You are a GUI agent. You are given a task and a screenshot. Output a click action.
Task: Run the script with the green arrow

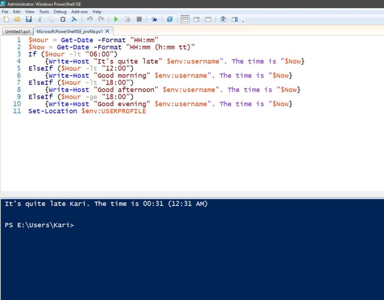[x=115, y=19]
